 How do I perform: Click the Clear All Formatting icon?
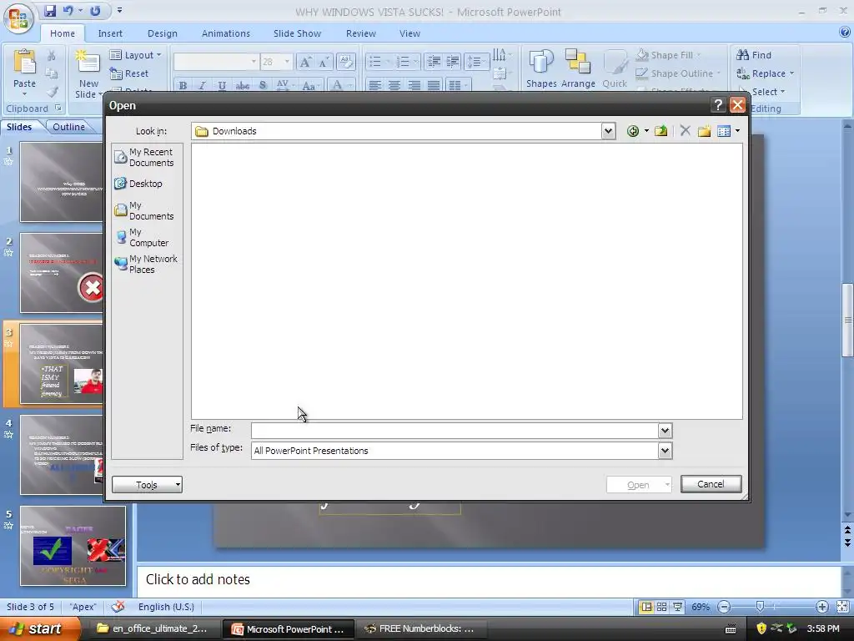pyautogui.click(x=345, y=62)
